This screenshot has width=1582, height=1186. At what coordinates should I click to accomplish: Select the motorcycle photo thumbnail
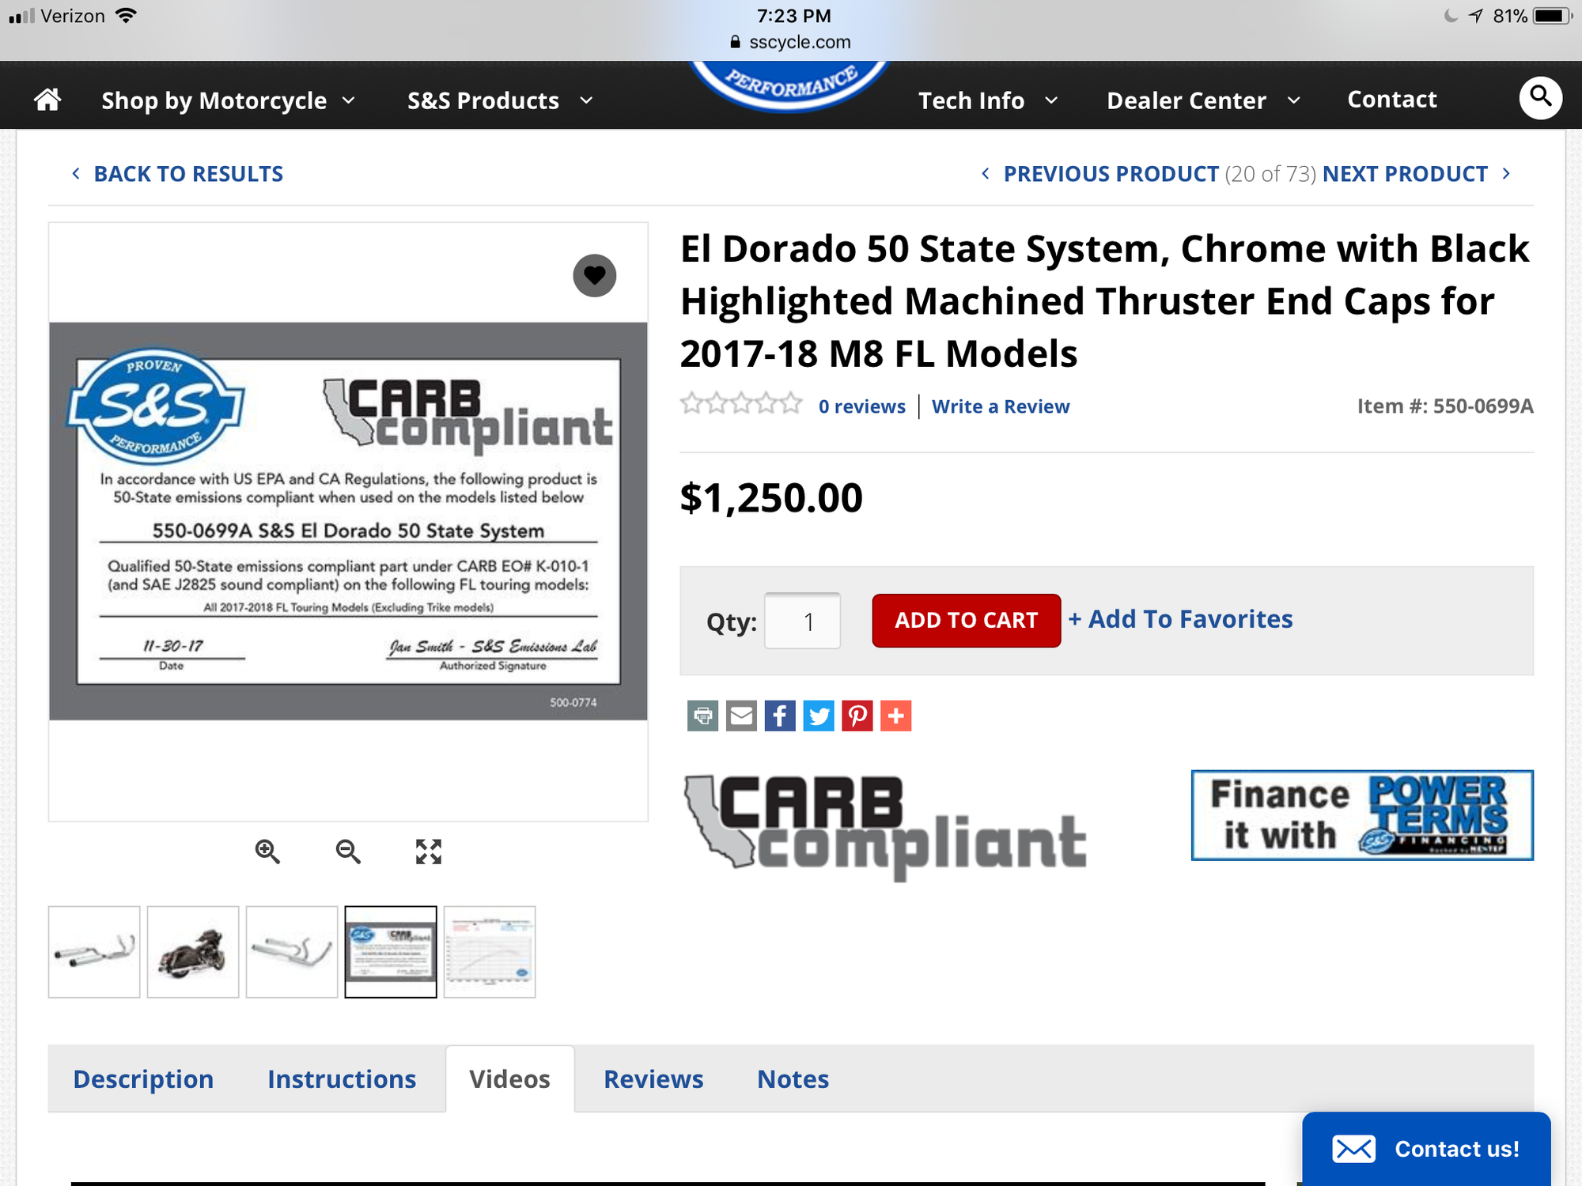193,952
